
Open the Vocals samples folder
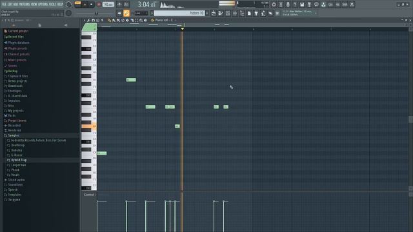point(15,175)
